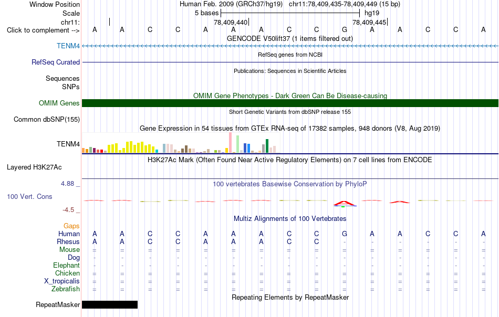
Task: Click the 100 Vert. Cons label
Action: click(29, 196)
